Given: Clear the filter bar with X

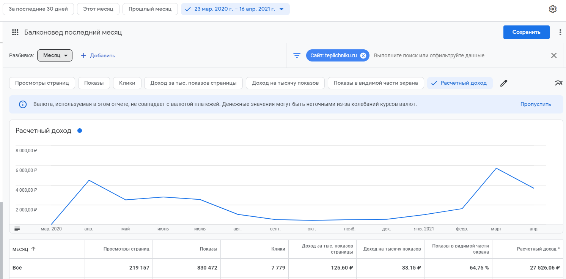Looking at the screenshot, I should pyautogui.click(x=554, y=55).
